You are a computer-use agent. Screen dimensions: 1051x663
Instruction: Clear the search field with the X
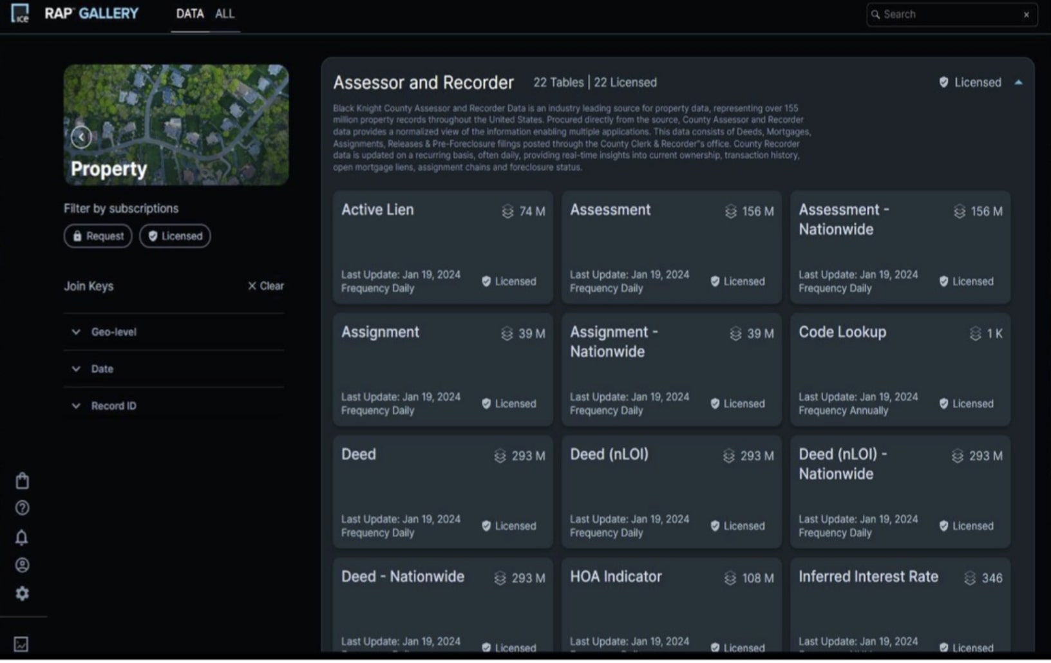(x=1027, y=14)
